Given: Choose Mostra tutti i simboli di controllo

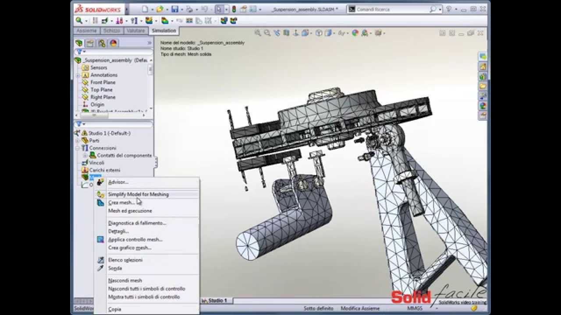Looking at the screenshot, I should [144, 297].
